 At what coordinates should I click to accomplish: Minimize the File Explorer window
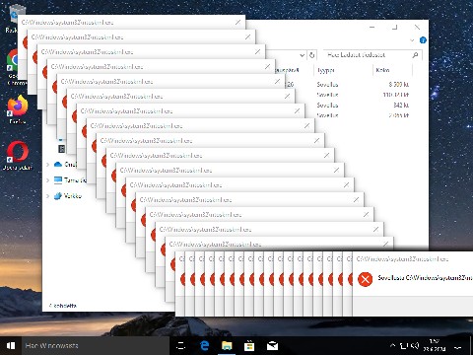click(372, 28)
